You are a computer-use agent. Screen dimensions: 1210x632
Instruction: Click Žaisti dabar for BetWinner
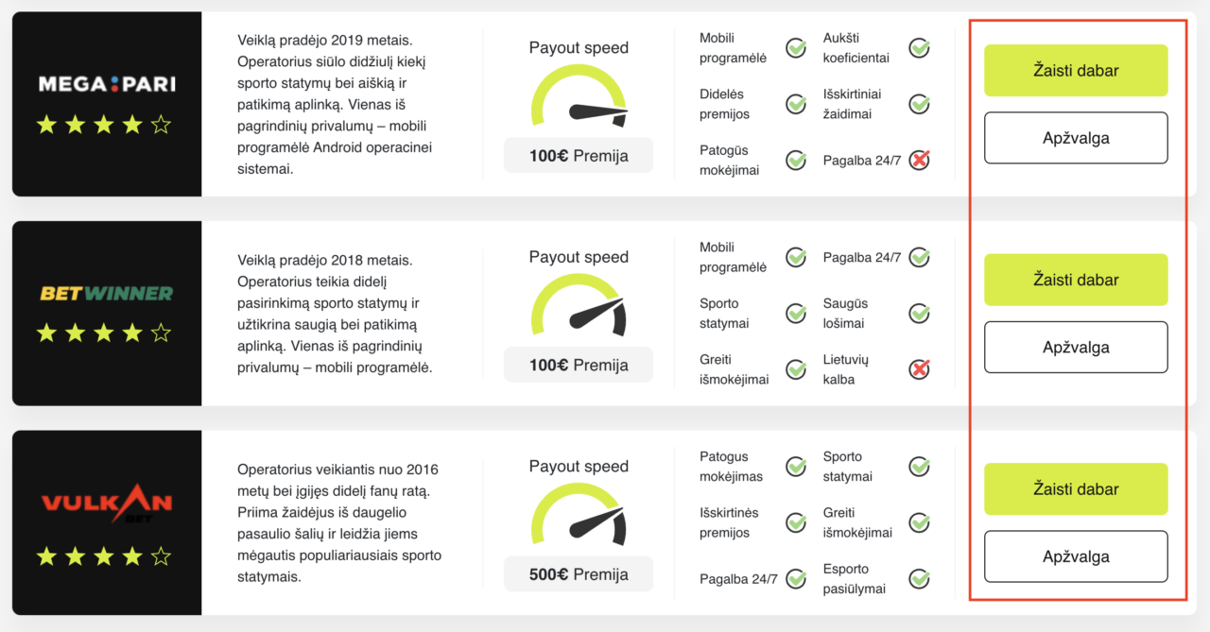1076,280
